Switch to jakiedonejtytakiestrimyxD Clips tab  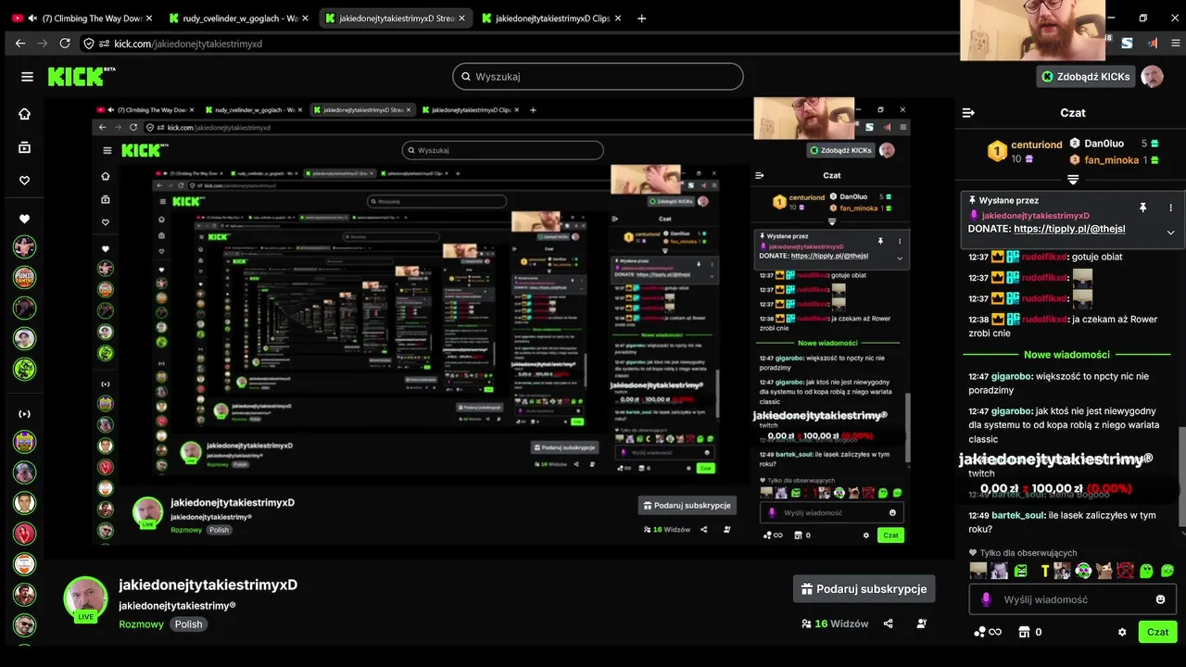(552, 19)
